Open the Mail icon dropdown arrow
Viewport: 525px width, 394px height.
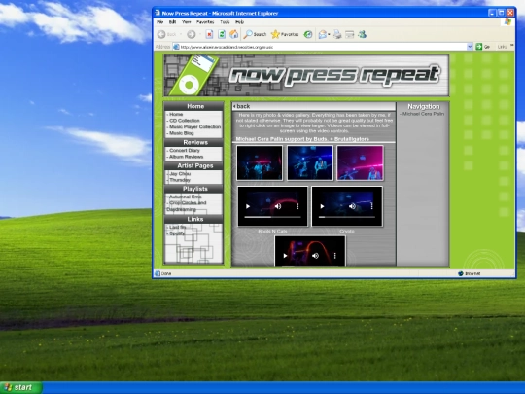tap(330, 34)
